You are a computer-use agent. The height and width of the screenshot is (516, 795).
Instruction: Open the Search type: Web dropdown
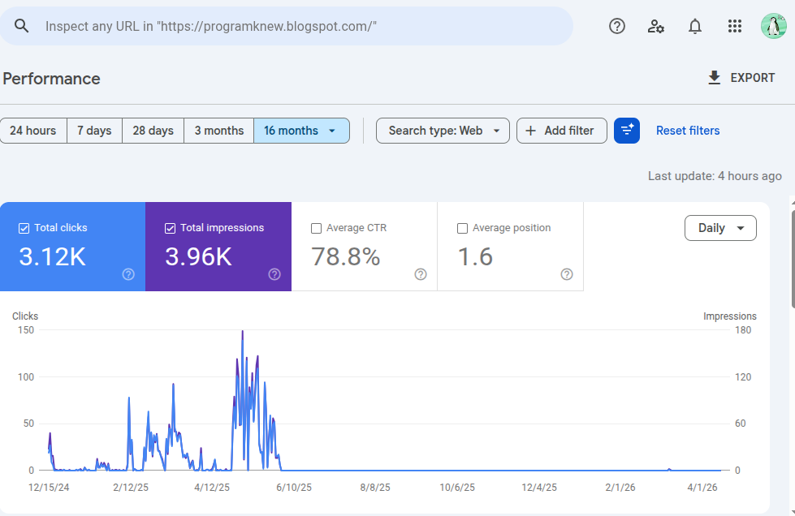(x=443, y=131)
